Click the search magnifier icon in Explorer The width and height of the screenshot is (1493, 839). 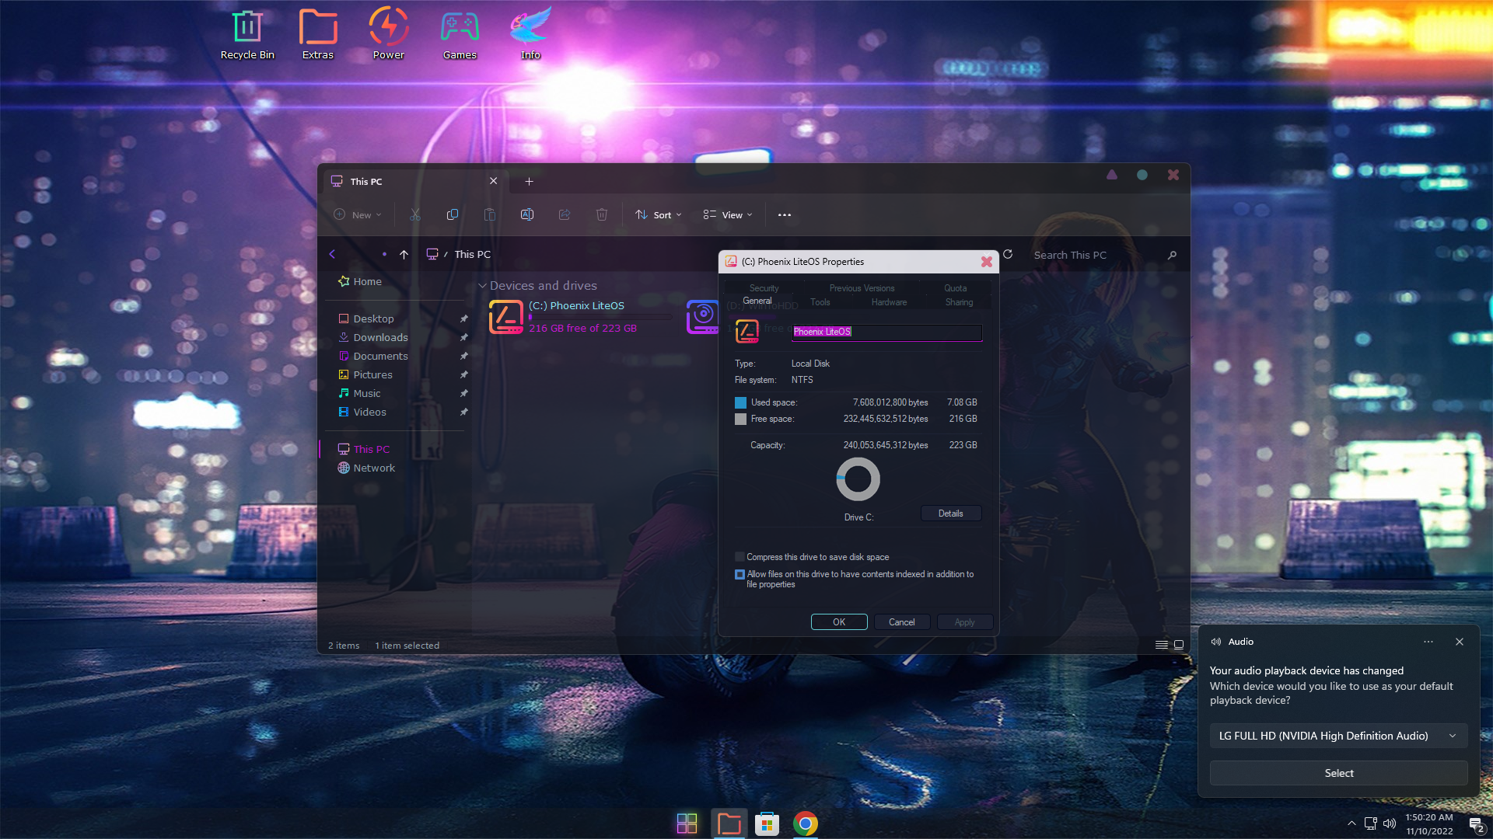tap(1172, 255)
